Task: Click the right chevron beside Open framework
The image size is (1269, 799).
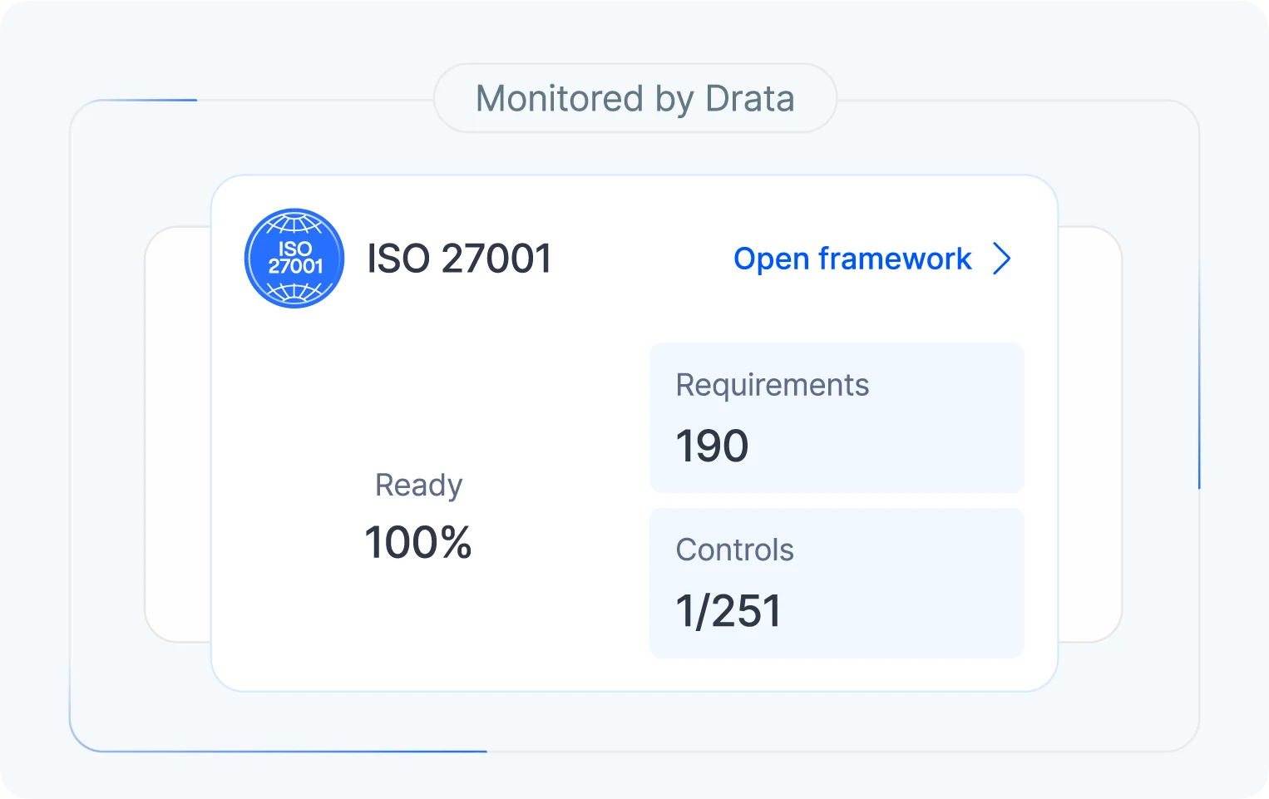Action: (1002, 259)
